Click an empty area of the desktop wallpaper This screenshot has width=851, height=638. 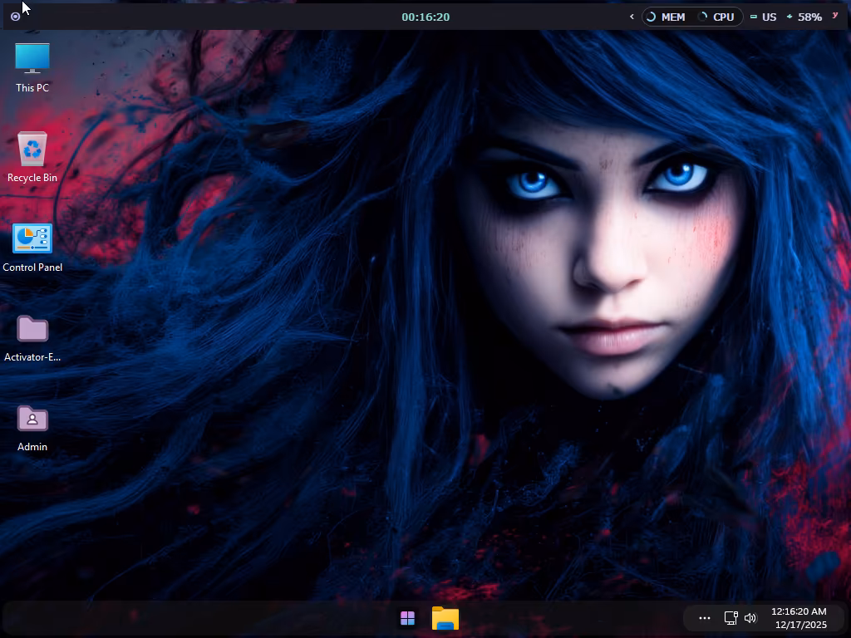point(249,498)
